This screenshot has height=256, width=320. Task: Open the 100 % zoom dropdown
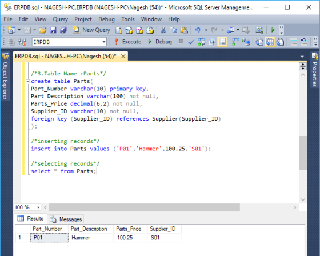pyautogui.click(x=38, y=207)
